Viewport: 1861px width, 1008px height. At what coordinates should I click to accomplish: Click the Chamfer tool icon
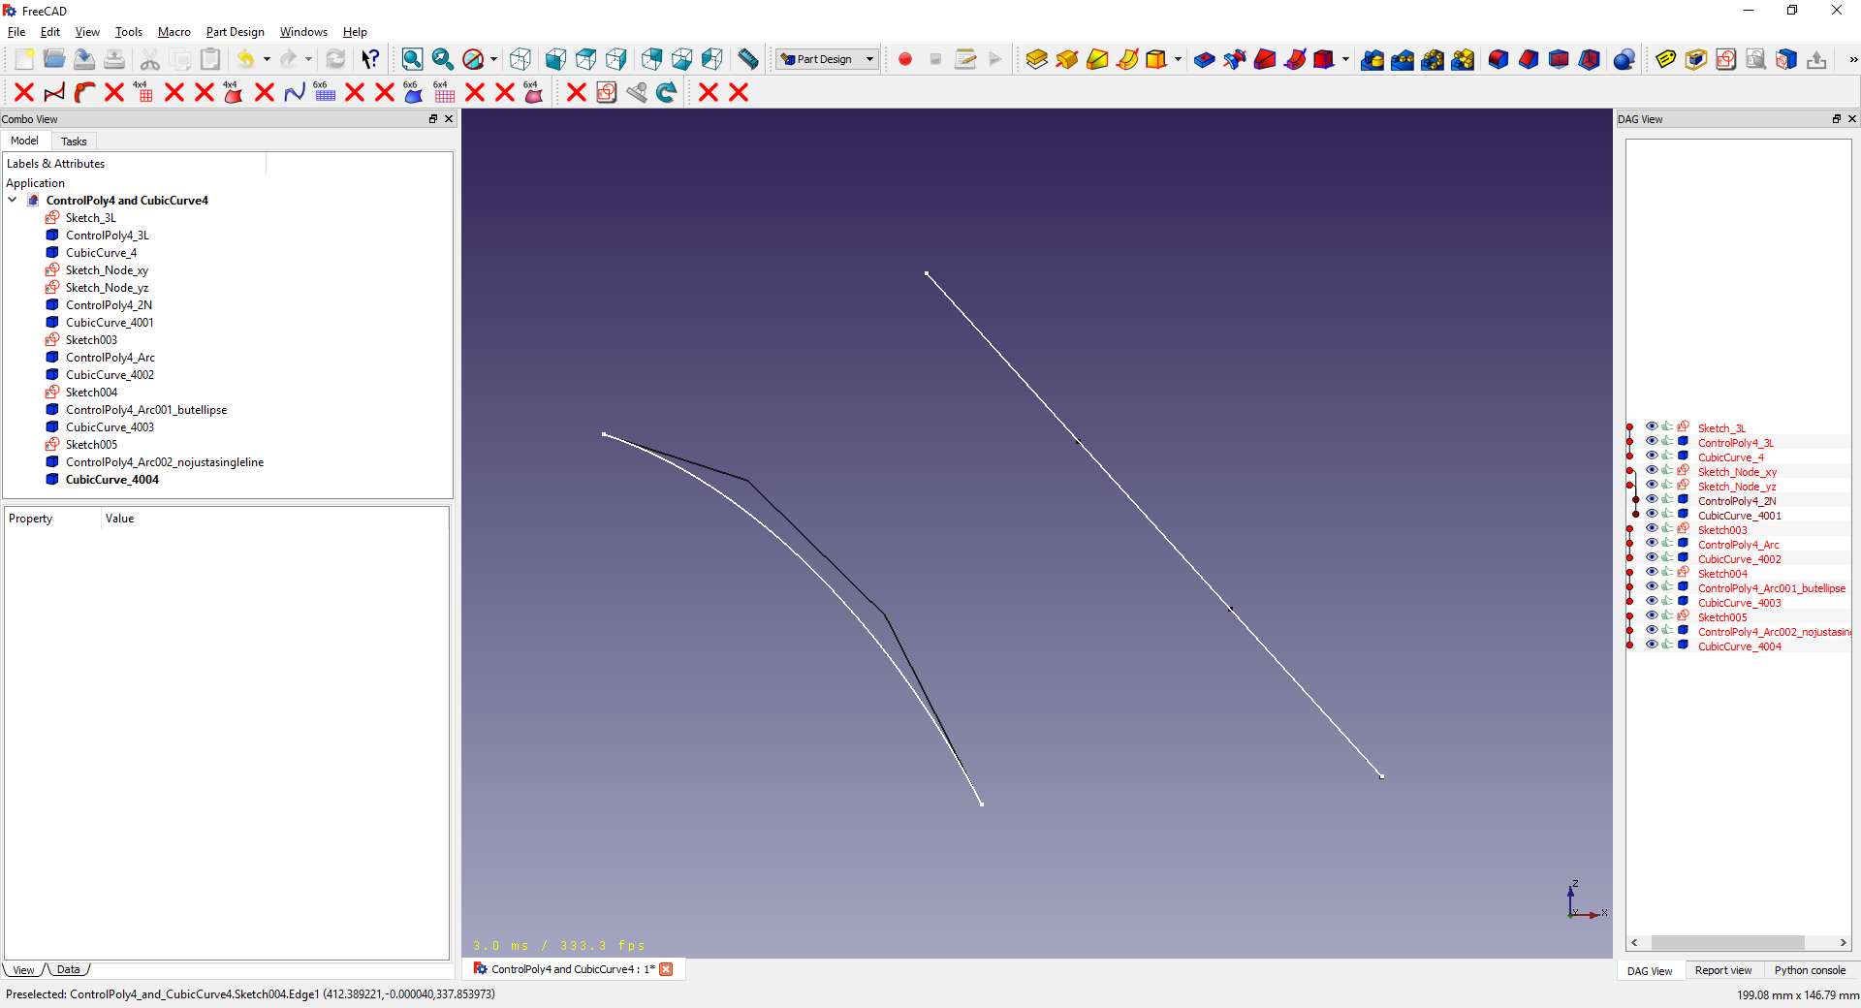(1529, 59)
